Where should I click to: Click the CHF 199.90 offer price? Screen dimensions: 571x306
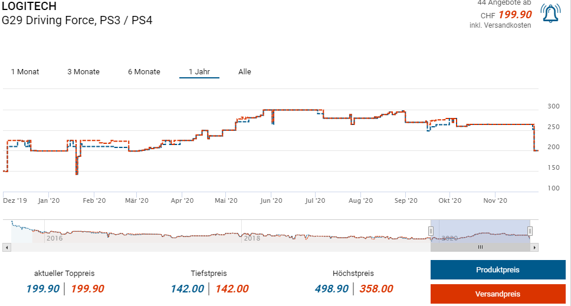point(515,15)
